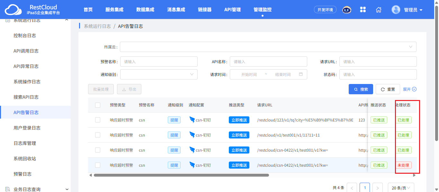Click the 预警名称 input field
The image size is (439, 192).
[x=159, y=62]
